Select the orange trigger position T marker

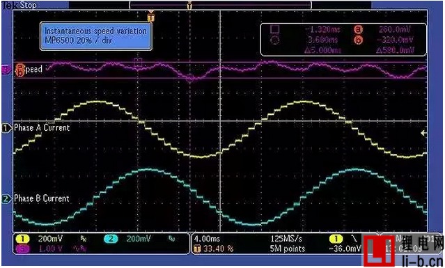151,18
